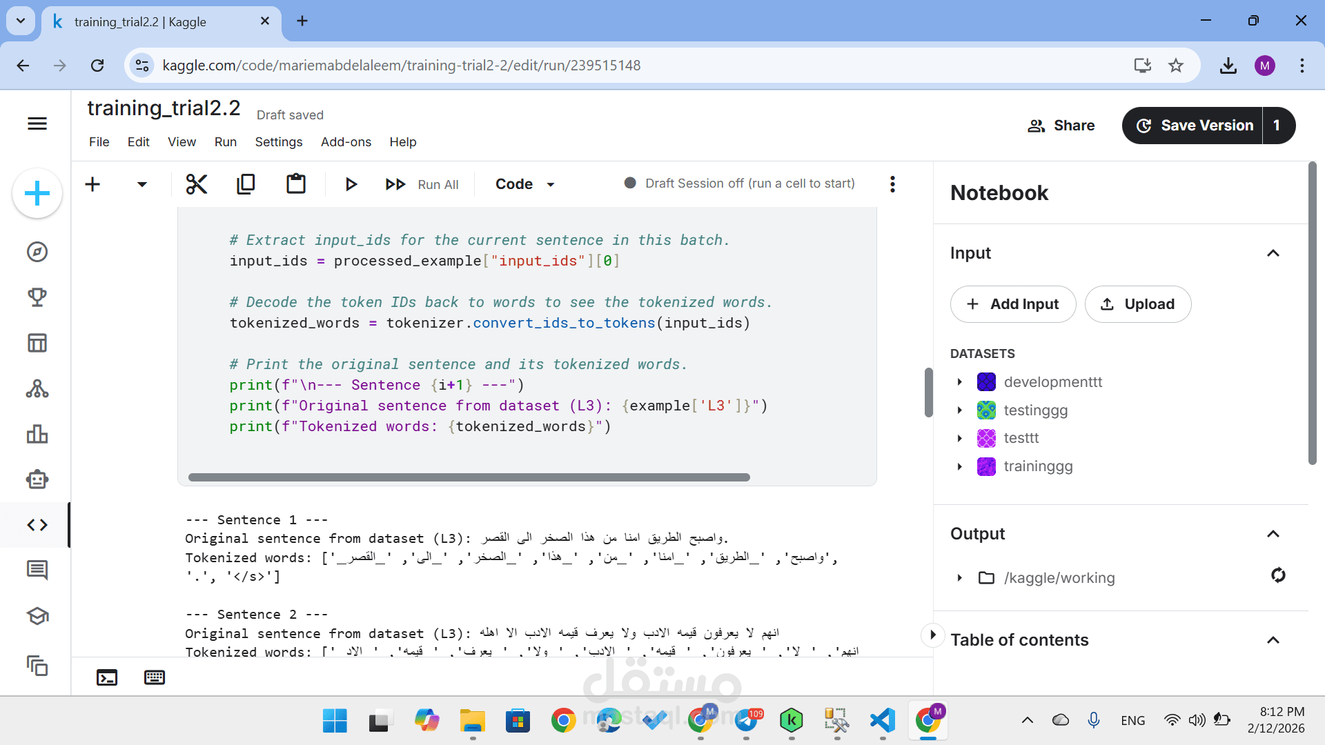Paste the cell with the clipboard icon
Screen dimensions: 1325x745
tap(296, 184)
